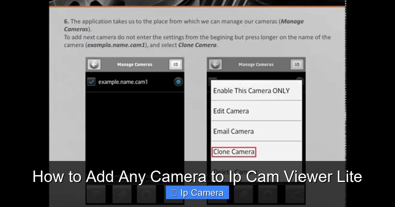Toggle the example.name.cam1 checkbox

coord(92,82)
